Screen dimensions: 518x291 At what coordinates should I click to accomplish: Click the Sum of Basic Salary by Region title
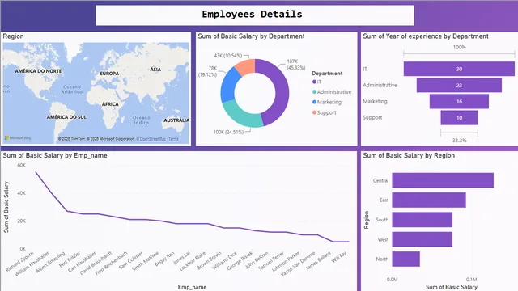pos(409,155)
